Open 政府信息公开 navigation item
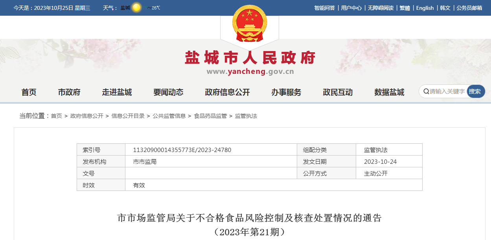 point(227,92)
